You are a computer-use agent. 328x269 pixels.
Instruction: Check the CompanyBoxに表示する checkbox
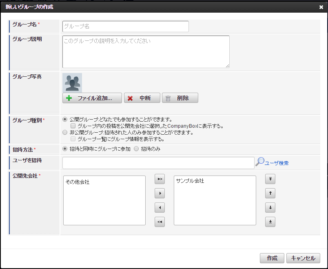[x=73, y=126]
